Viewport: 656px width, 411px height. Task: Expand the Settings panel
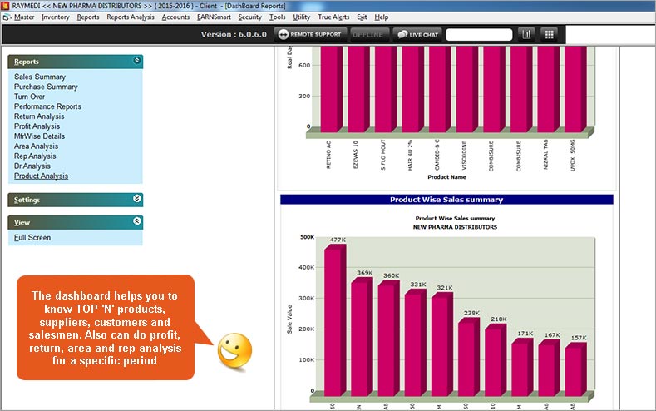(x=136, y=200)
